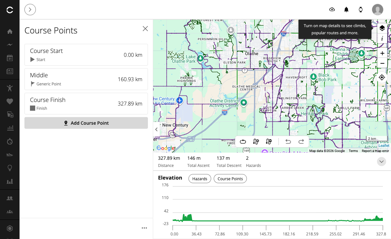Open the Health Stats heart icon
This screenshot has height=239, width=391.
(x=10, y=101)
